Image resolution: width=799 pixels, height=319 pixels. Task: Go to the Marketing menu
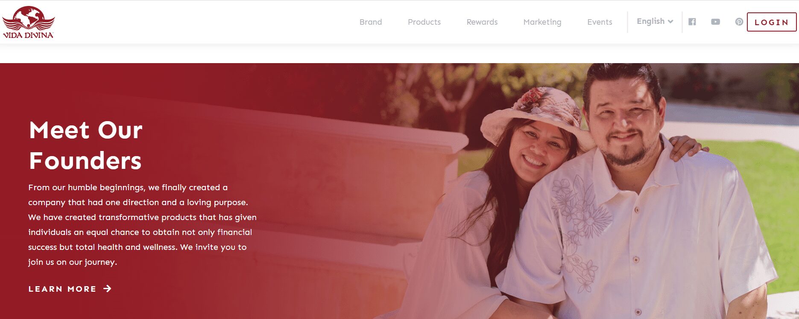542,22
